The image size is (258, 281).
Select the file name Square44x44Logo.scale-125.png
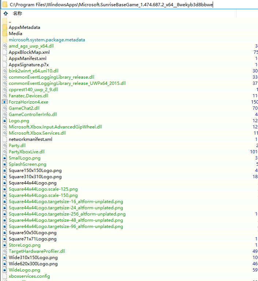(x=43, y=189)
